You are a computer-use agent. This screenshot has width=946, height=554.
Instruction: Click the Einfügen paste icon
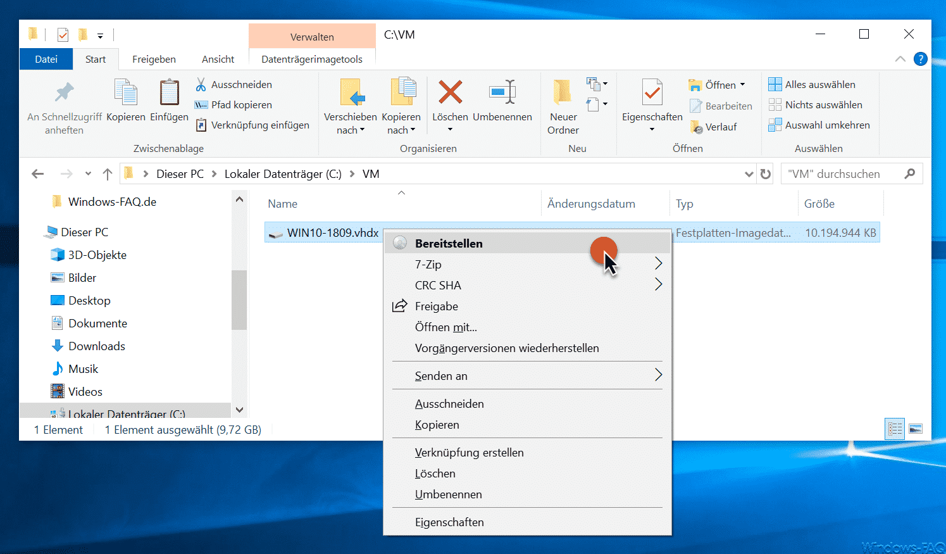point(169,92)
